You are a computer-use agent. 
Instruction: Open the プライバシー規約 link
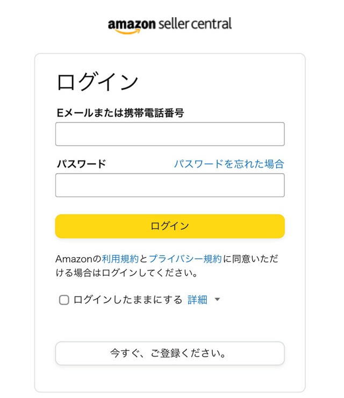click(185, 259)
